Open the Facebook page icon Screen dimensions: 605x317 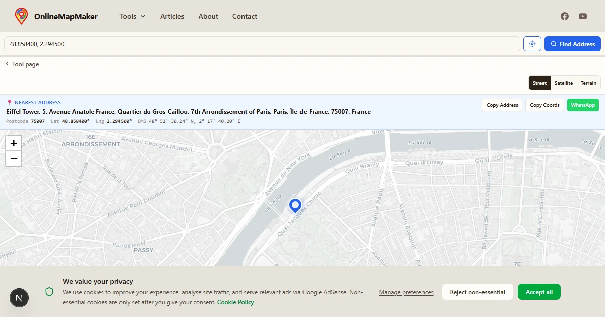[565, 16]
